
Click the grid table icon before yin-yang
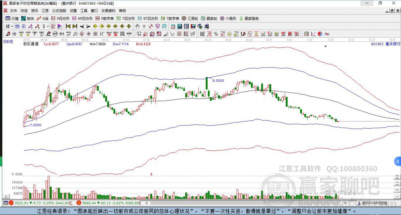click(306, 34)
